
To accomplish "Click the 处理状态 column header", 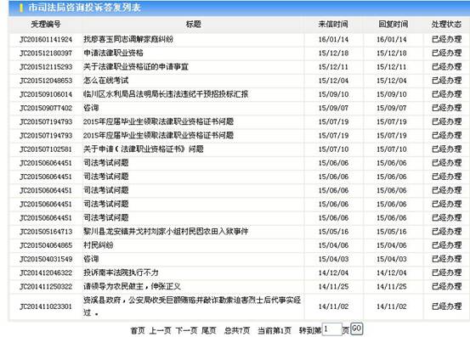I will coord(446,25).
